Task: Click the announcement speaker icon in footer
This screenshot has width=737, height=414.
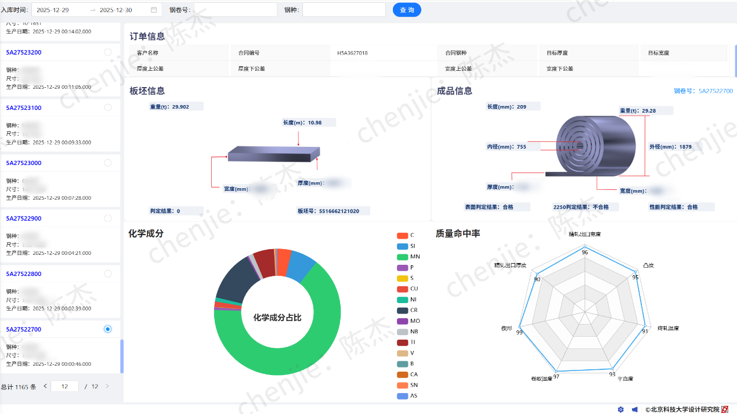Action: pyautogui.click(x=635, y=409)
